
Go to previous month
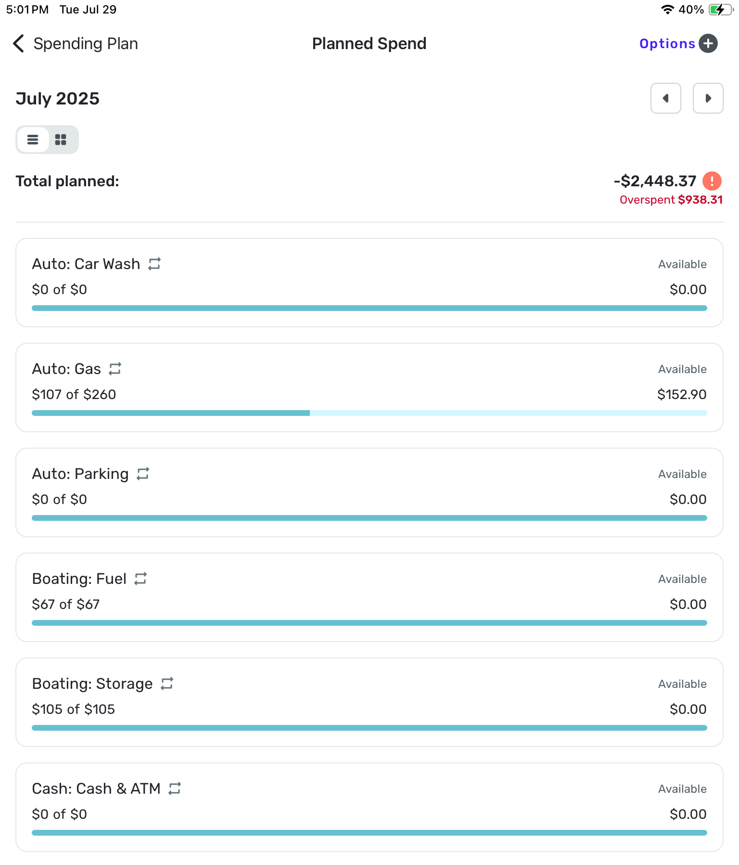pos(665,98)
